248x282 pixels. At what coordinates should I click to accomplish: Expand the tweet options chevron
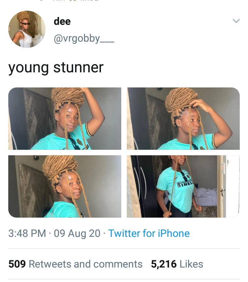point(236,21)
